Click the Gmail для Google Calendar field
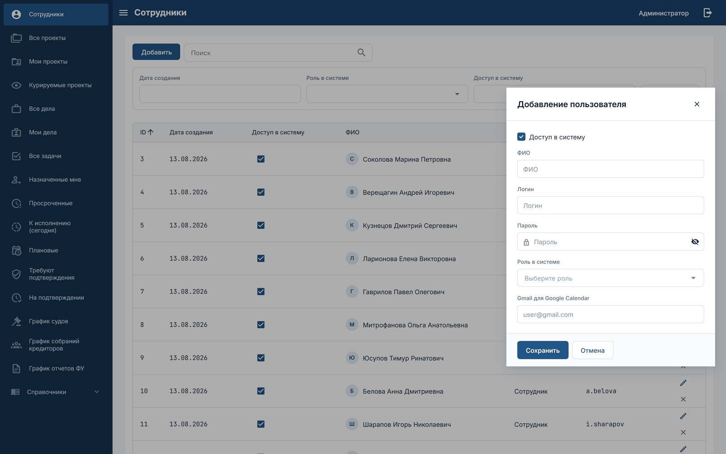This screenshot has width=726, height=454. [x=610, y=314]
